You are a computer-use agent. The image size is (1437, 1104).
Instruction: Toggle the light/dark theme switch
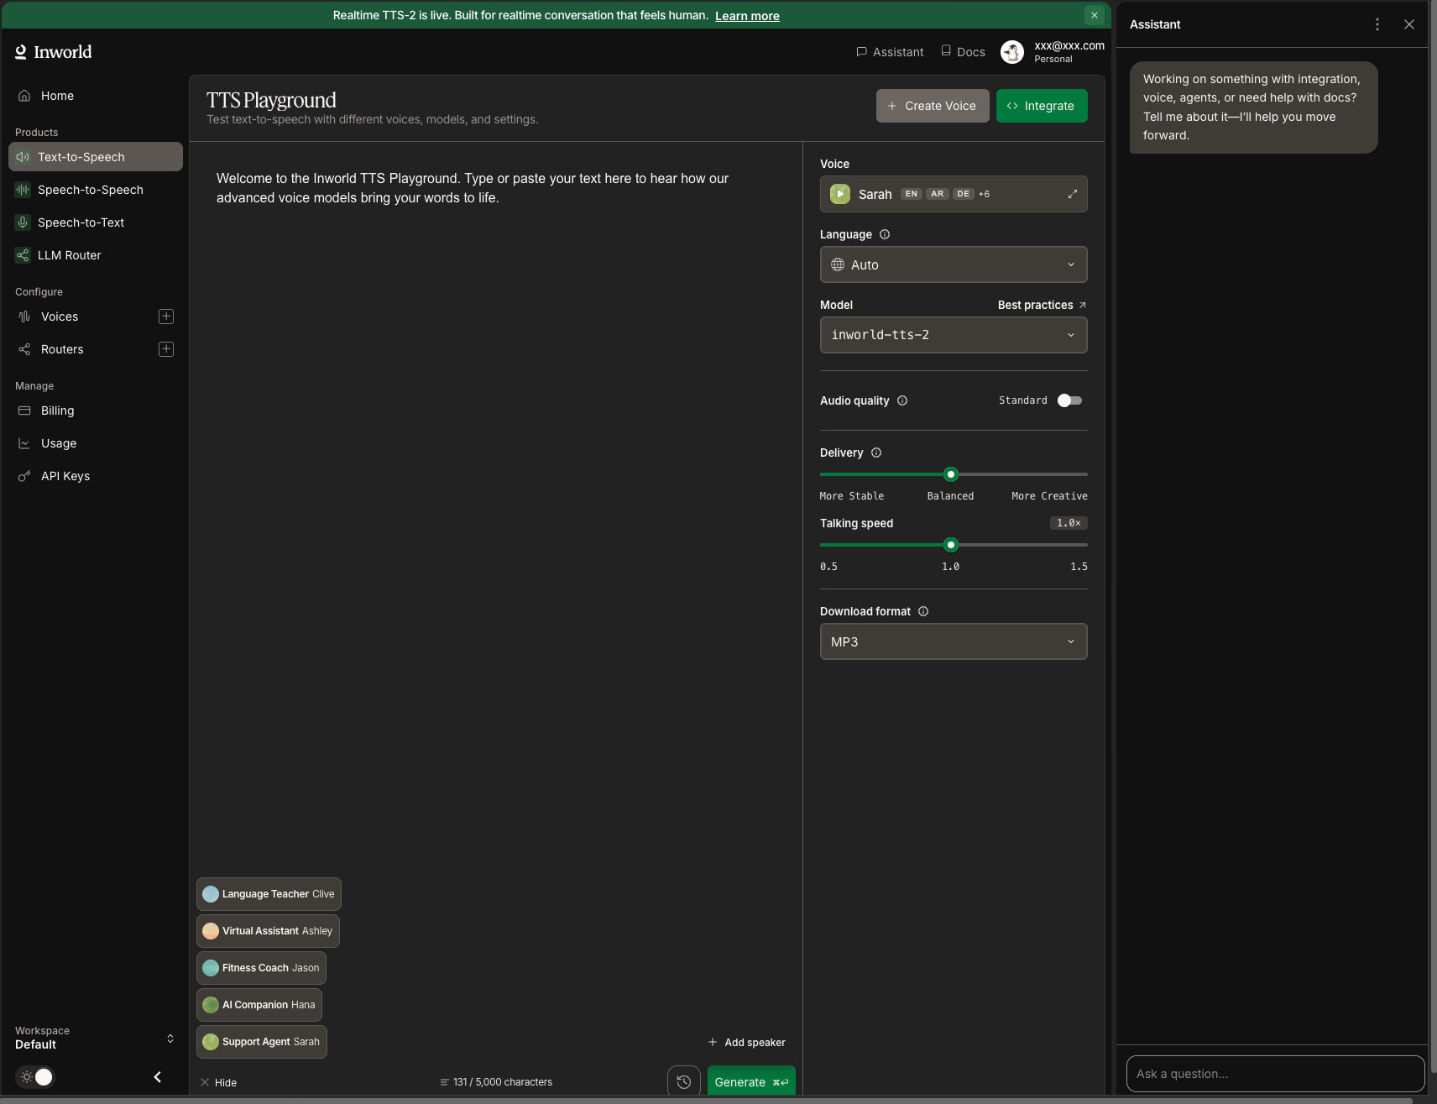[36, 1077]
